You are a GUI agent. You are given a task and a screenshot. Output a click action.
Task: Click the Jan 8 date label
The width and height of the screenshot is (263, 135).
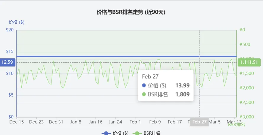[76, 122]
